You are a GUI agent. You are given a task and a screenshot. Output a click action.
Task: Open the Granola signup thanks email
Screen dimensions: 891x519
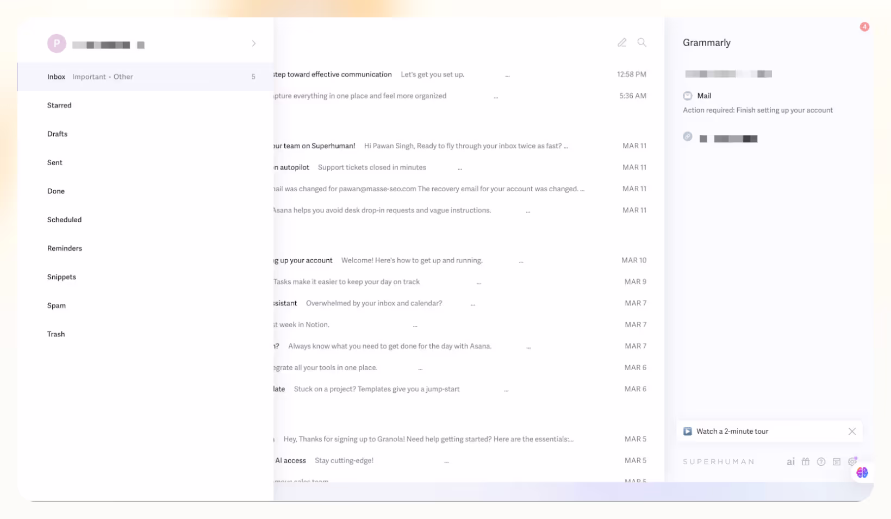pos(460,439)
